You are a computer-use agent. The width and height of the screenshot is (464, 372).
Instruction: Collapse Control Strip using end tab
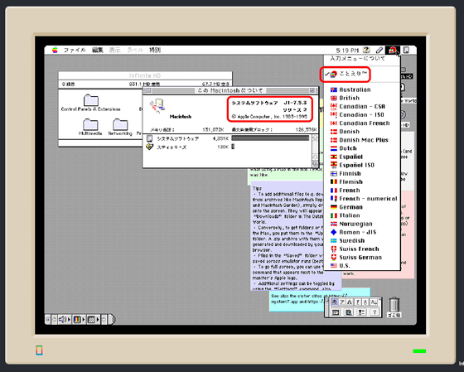(112, 320)
